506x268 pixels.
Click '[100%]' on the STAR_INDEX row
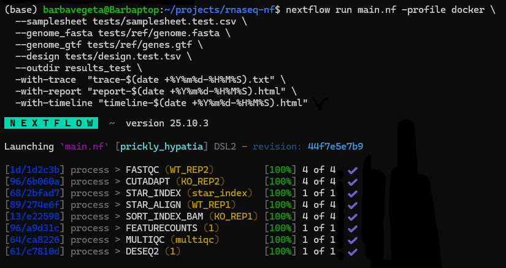280,193
